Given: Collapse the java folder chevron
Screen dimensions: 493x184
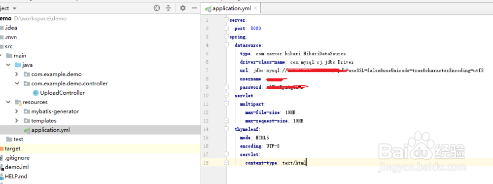Looking at the screenshot, I should [8, 65].
